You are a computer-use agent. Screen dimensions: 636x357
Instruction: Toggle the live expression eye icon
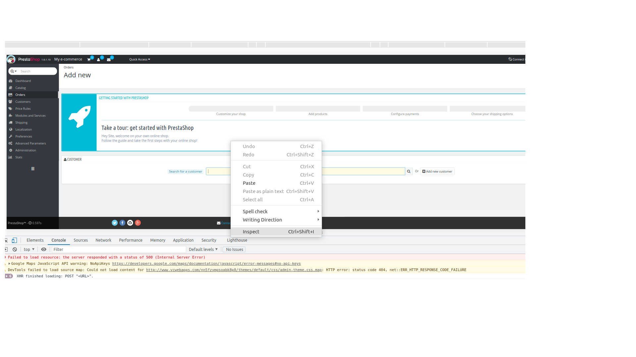pos(43,250)
